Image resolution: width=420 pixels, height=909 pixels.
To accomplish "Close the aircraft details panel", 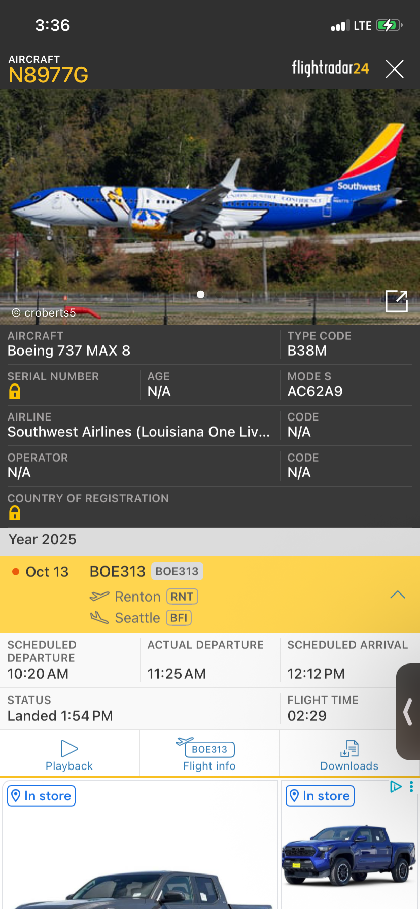I will (394, 69).
